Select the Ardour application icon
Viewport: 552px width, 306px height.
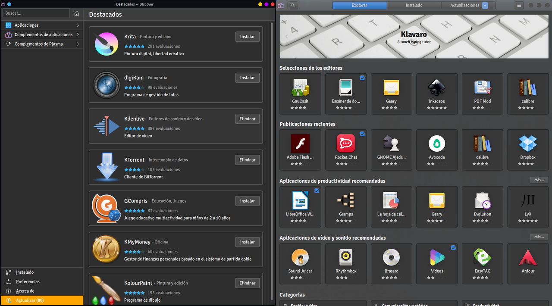pyautogui.click(x=528, y=257)
